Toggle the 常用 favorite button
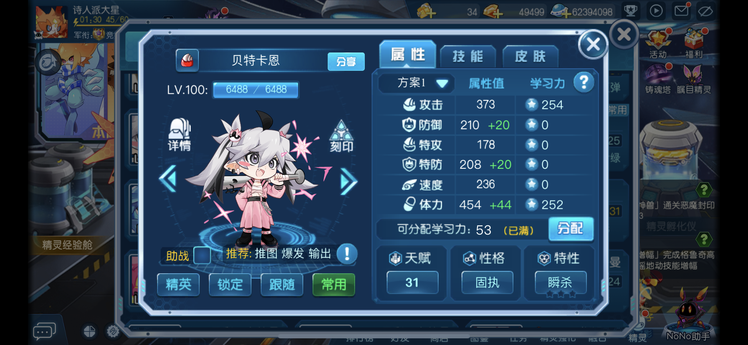 click(334, 285)
